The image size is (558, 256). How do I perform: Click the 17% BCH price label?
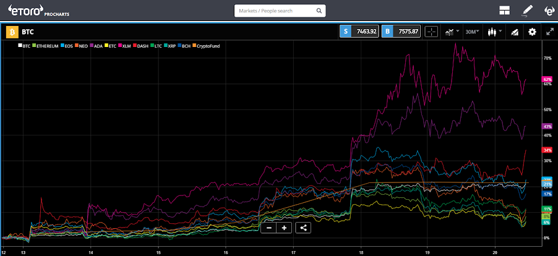[547, 194]
